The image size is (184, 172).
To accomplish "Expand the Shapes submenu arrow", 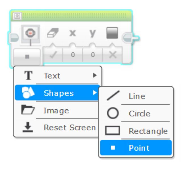I will [95, 93].
